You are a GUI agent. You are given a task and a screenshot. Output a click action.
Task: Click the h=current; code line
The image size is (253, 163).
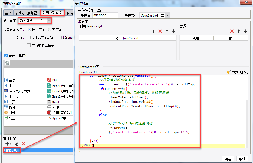pyautogui.click(x=118, y=128)
